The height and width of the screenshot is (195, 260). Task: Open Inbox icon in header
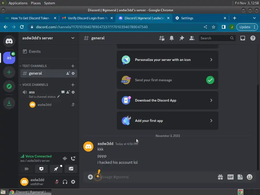pos(243,38)
